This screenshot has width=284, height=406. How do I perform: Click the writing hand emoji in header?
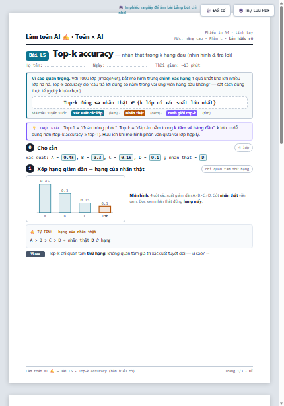66,37
